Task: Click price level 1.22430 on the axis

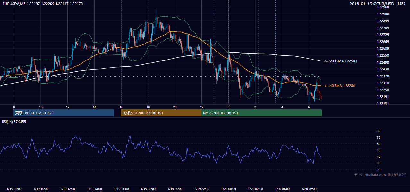Action: [383, 69]
